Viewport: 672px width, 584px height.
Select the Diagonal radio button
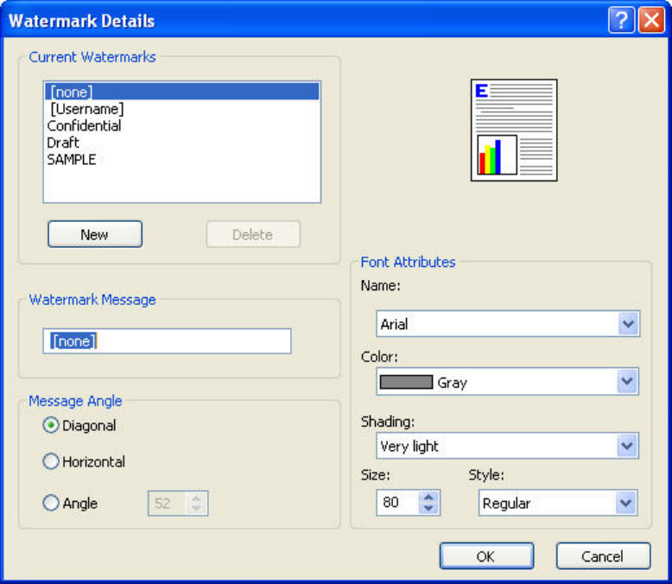click(x=51, y=426)
